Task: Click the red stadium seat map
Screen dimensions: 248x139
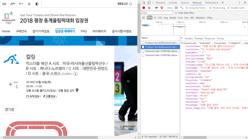Action: pyautogui.click(x=36, y=129)
